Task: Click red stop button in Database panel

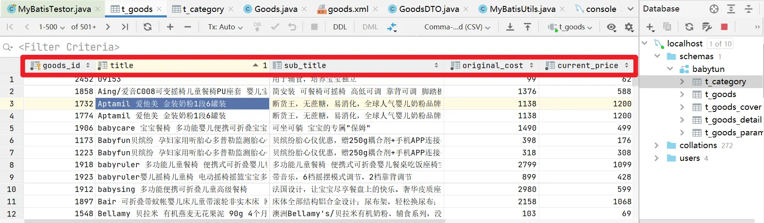Action: coord(724,27)
